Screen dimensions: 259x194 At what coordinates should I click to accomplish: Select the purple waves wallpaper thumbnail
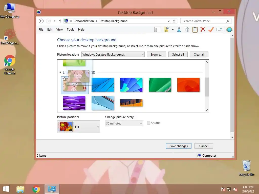click(x=74, y=103)
